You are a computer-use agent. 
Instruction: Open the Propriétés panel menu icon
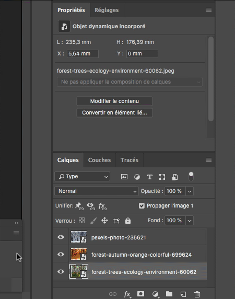click(x=209, y=9)
